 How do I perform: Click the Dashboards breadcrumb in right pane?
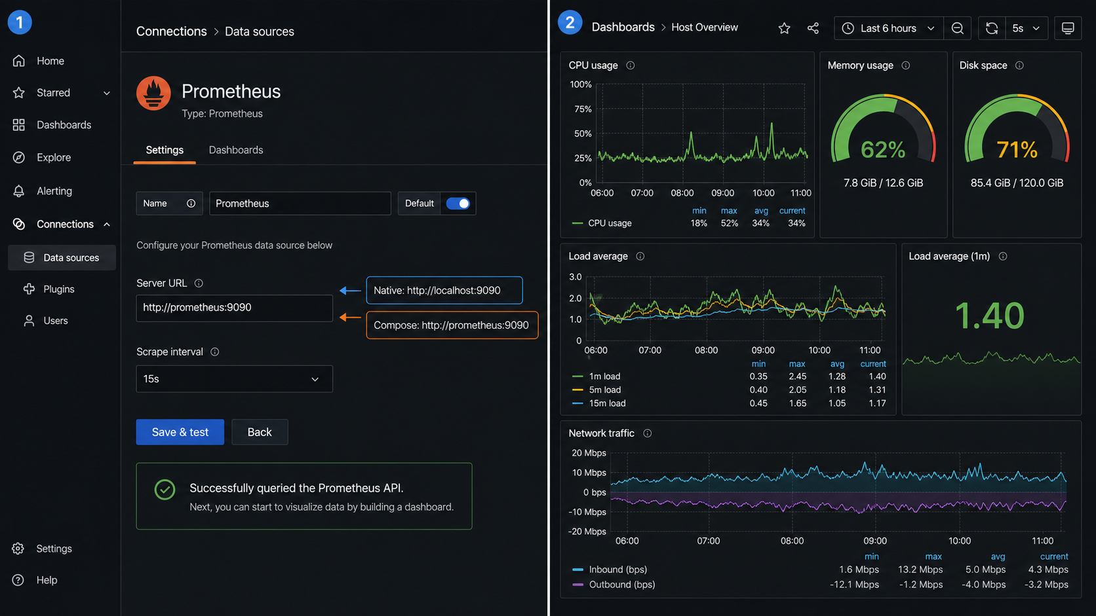pyautogui.click(x=623, y=27)
